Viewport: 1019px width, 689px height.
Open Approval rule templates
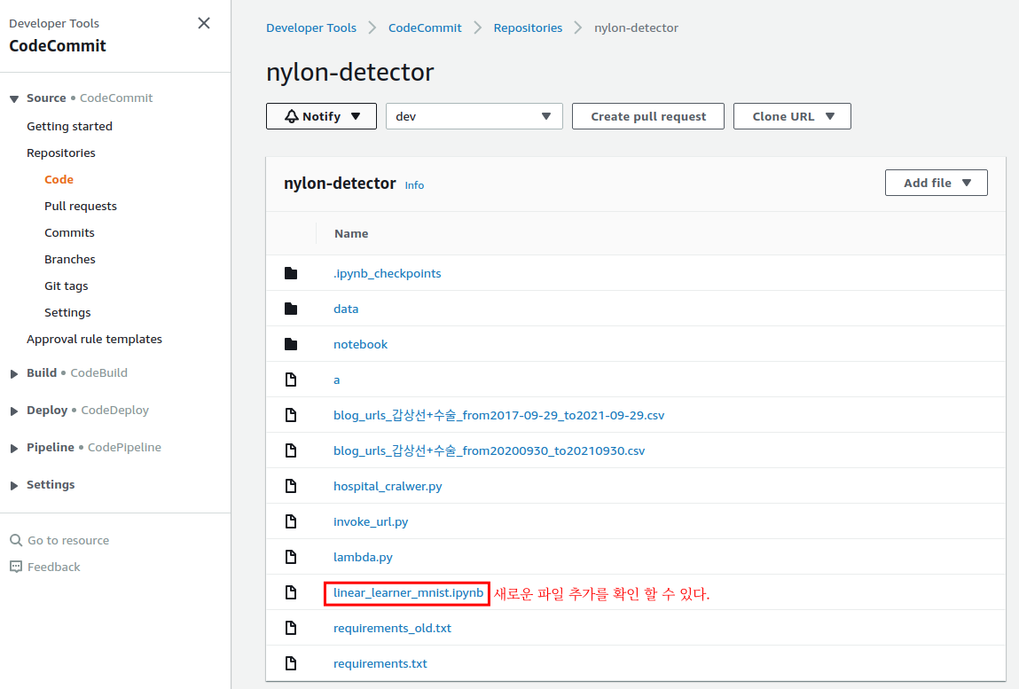point(94,340)
